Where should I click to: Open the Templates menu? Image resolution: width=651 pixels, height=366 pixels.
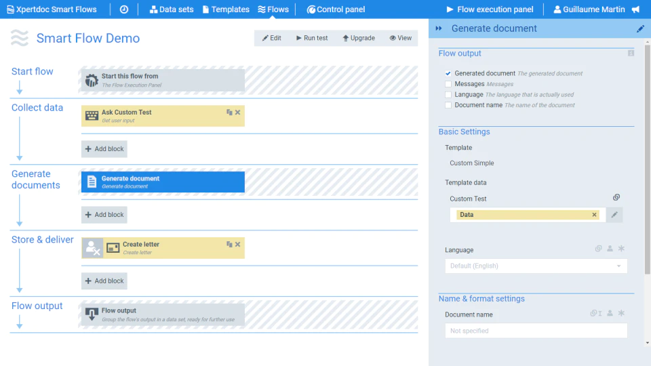tap(226, 9)
